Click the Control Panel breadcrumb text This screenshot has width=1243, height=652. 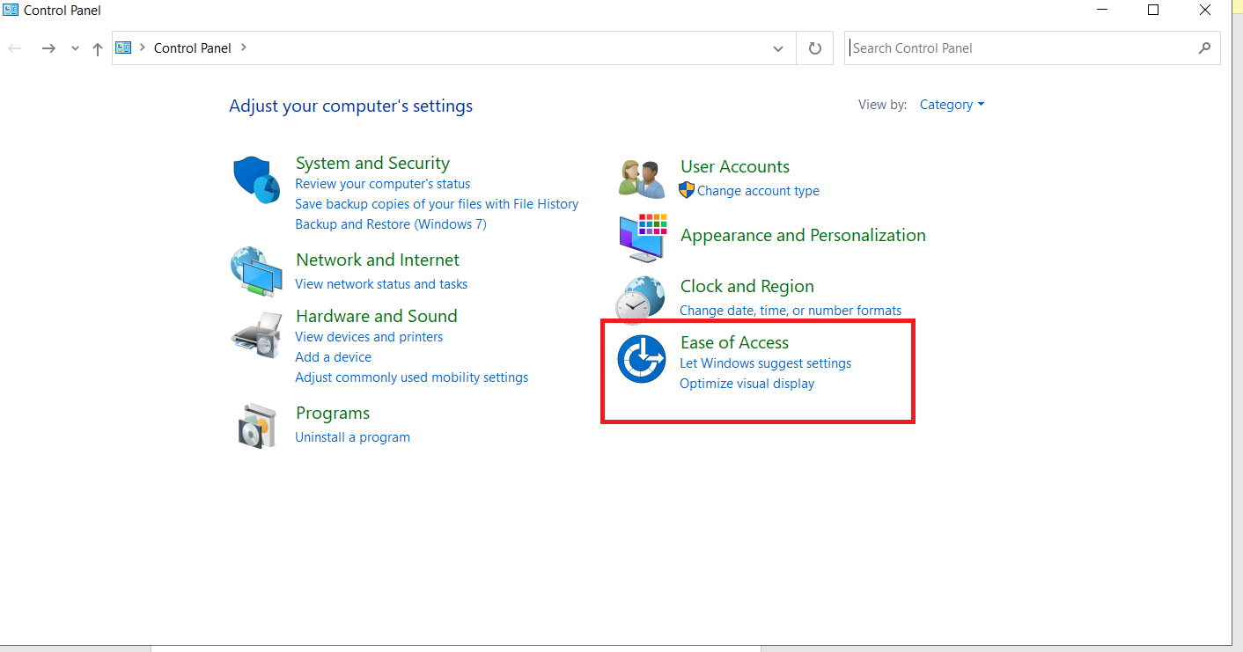[x=193, y=48]
